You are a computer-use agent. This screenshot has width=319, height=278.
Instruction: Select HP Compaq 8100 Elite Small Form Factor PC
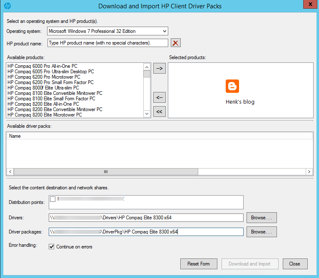click(51, 99)
